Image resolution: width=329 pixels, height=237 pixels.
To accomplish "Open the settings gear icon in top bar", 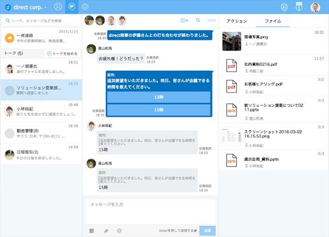I will pyautogui.click(x=85, y=7).
